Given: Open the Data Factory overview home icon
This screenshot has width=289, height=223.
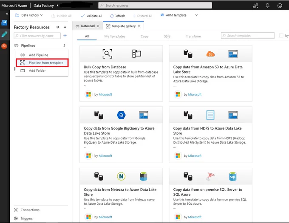Looking at the screenshot, I should (4, 23).
